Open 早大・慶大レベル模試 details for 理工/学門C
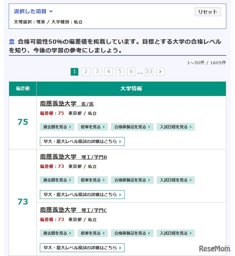This screenshot has height=256, width=235. (x=82, y=248)
